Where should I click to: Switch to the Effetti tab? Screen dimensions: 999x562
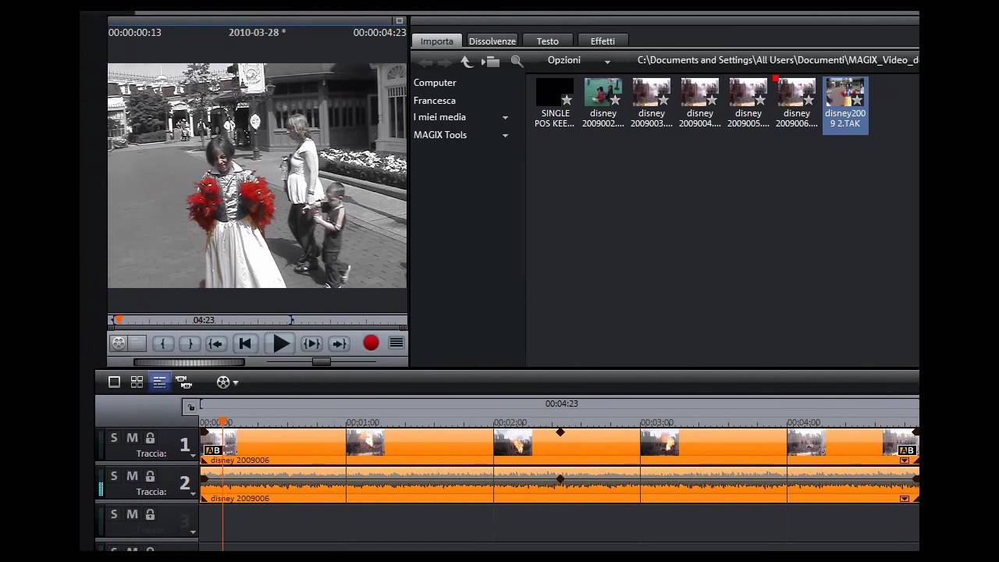coord(603,41)
